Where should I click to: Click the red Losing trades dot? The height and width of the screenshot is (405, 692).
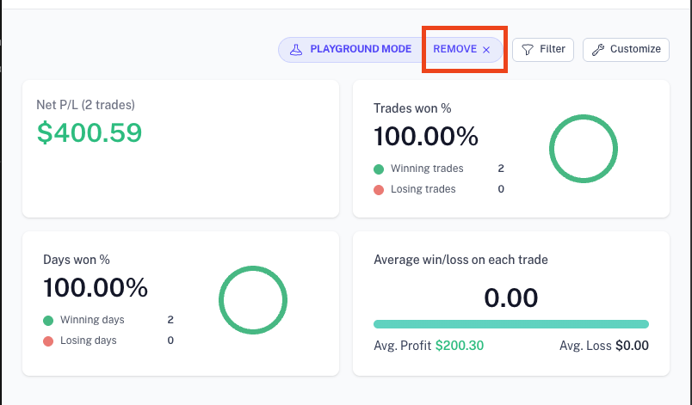click(x=379, y=190)
